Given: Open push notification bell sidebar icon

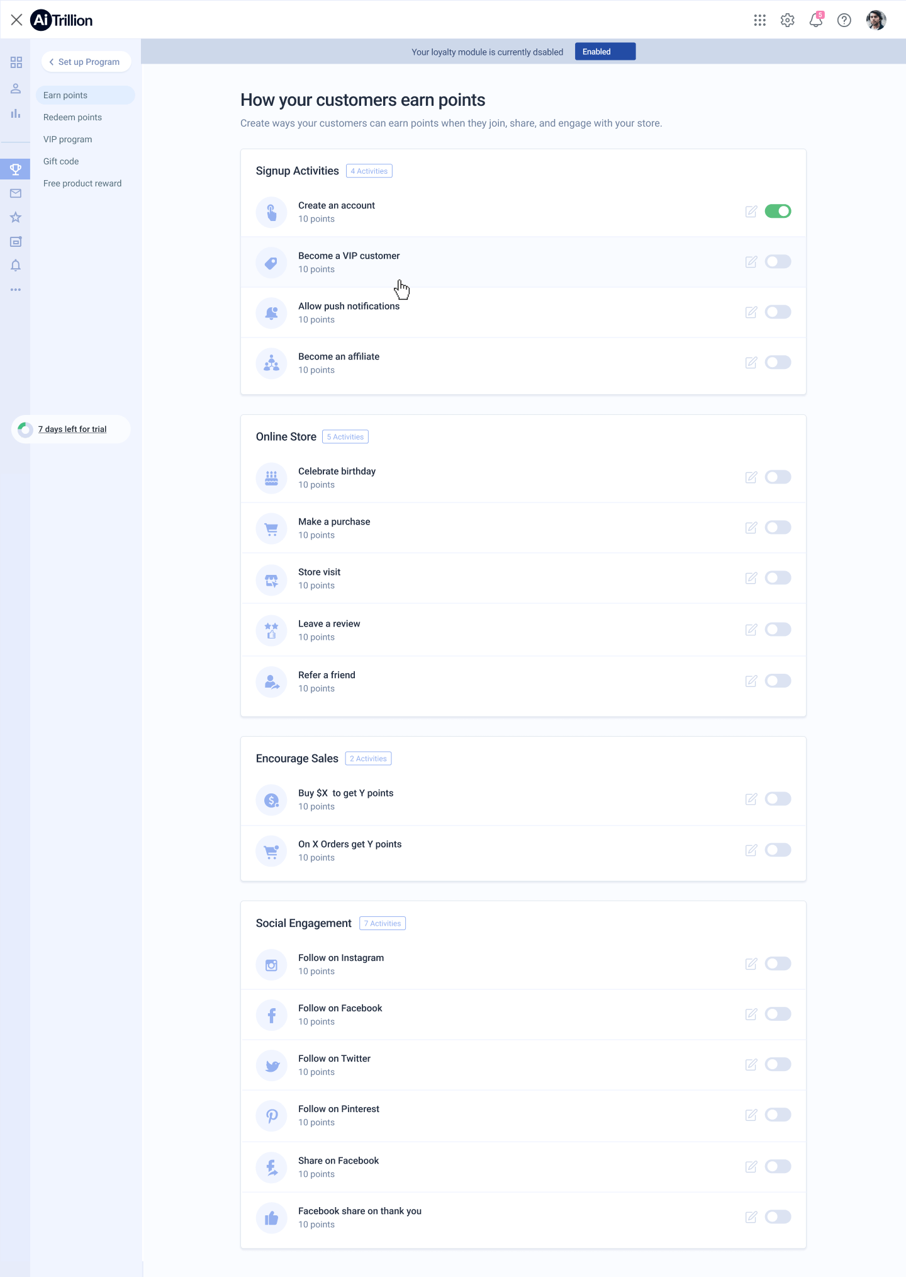Looking at the screenshot, I should [16, 265].
